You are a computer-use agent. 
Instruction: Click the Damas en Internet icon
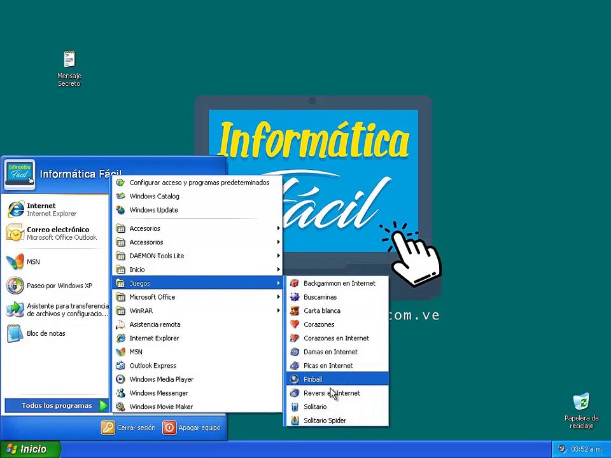295,352
